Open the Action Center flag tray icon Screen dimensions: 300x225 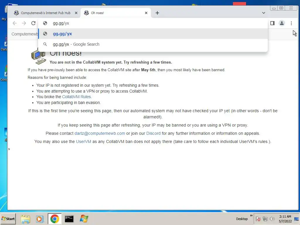[x=258, y=219]
